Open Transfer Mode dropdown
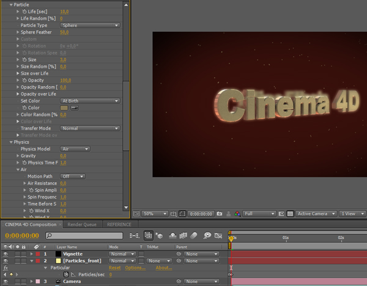 (x=90, y=128)
